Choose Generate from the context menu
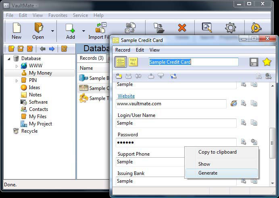The width and height of the screenshot is (279, 198). [x=208, y=173]
